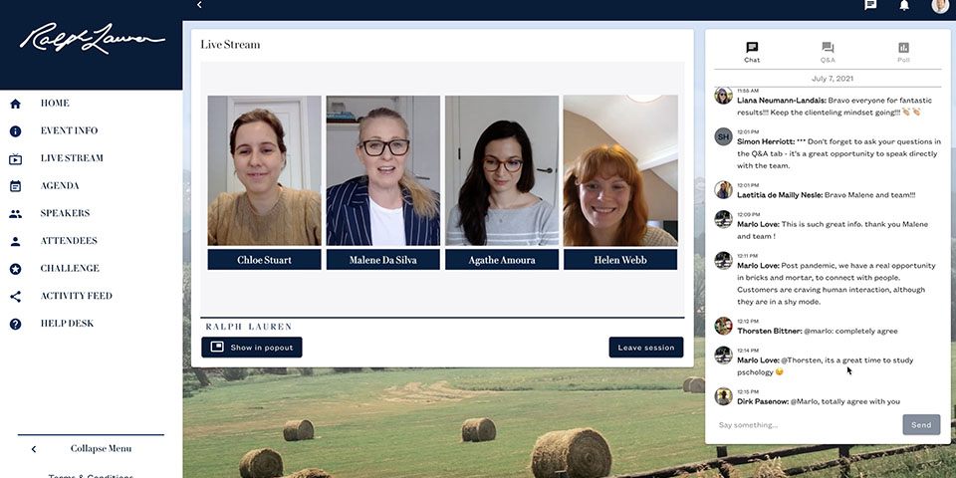
Task: Click the Ralph Lauren signature logo
Action: (x=92, y=39)
